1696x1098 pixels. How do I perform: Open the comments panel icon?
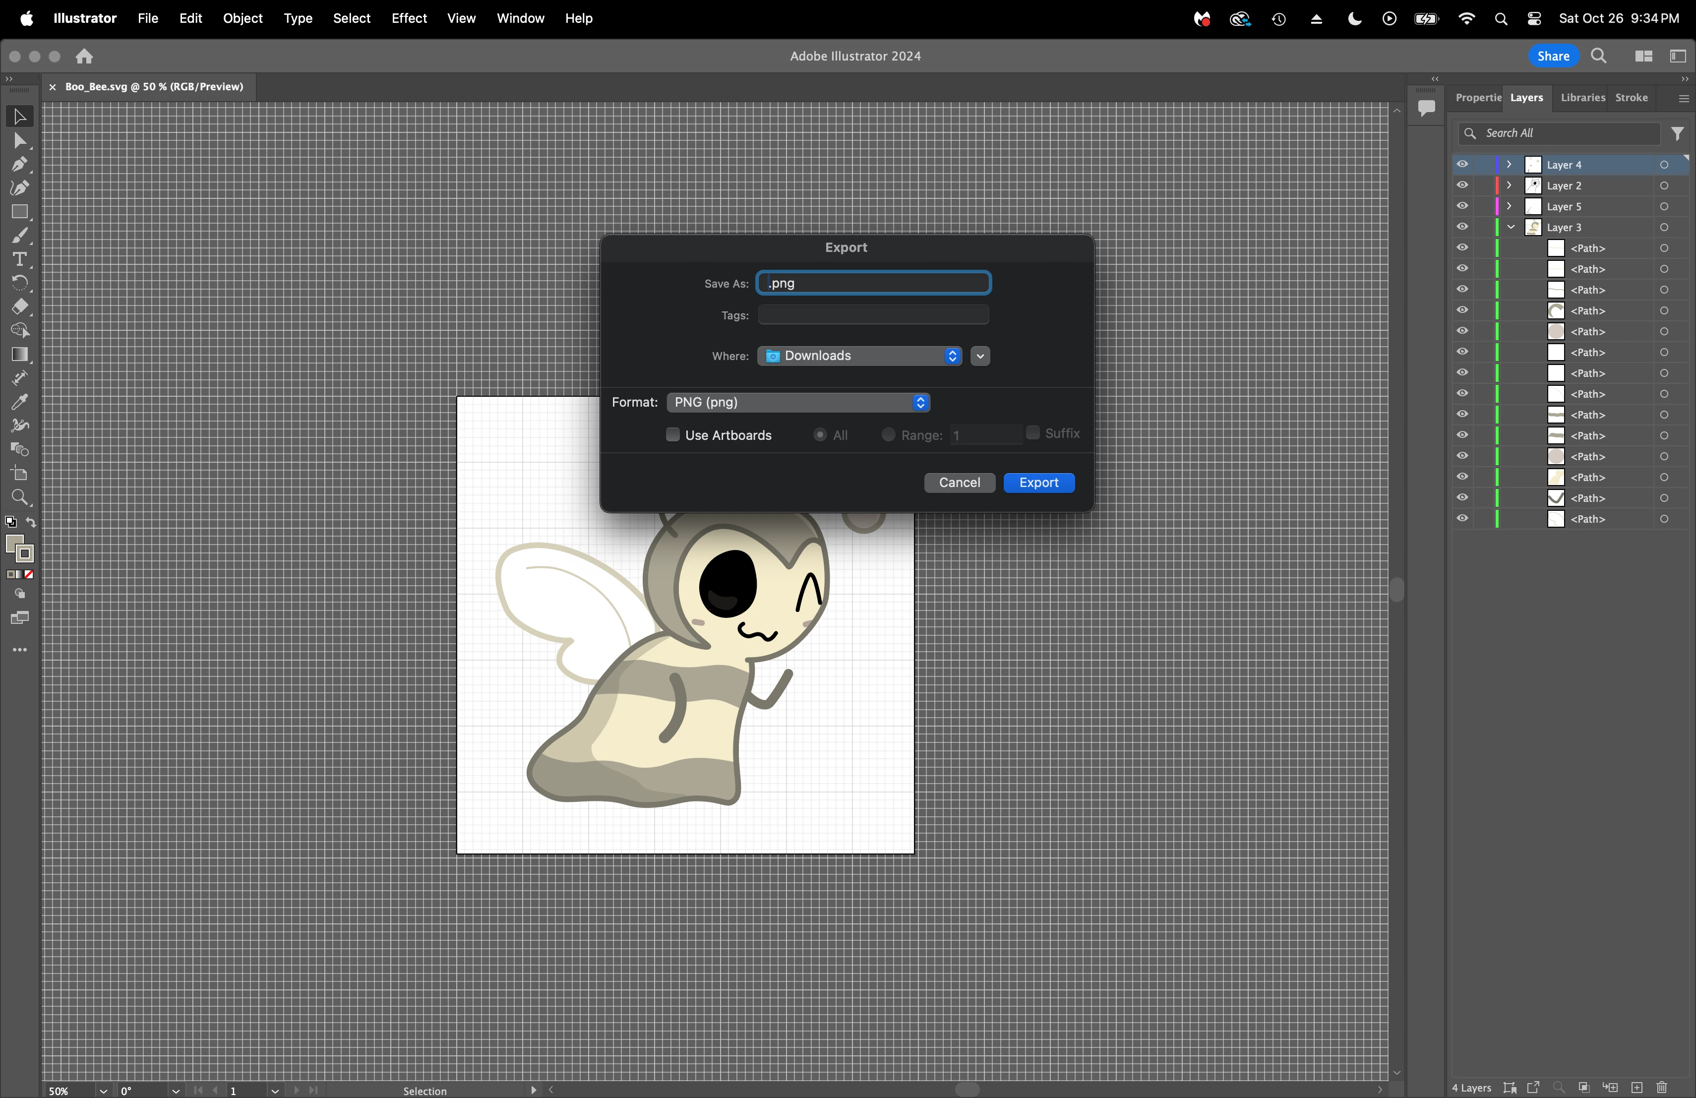[1426, 108]
